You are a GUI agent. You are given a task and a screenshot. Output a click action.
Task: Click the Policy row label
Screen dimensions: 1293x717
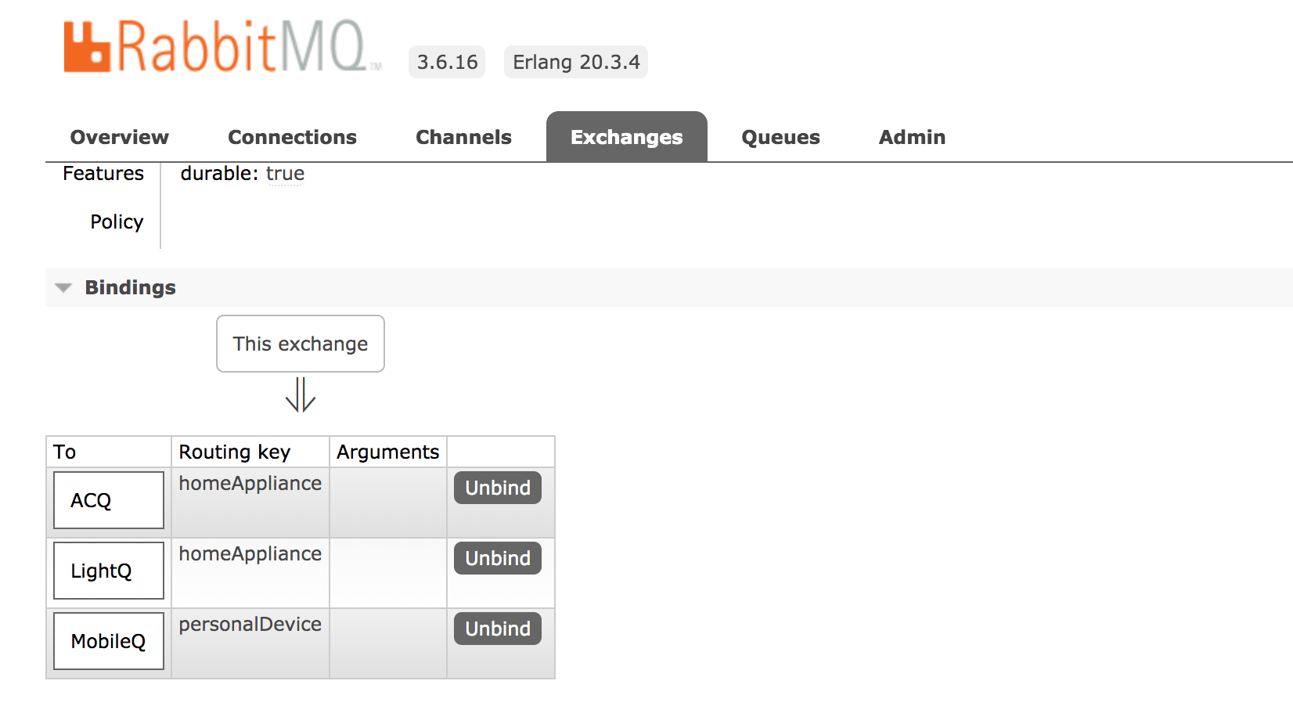116,222
